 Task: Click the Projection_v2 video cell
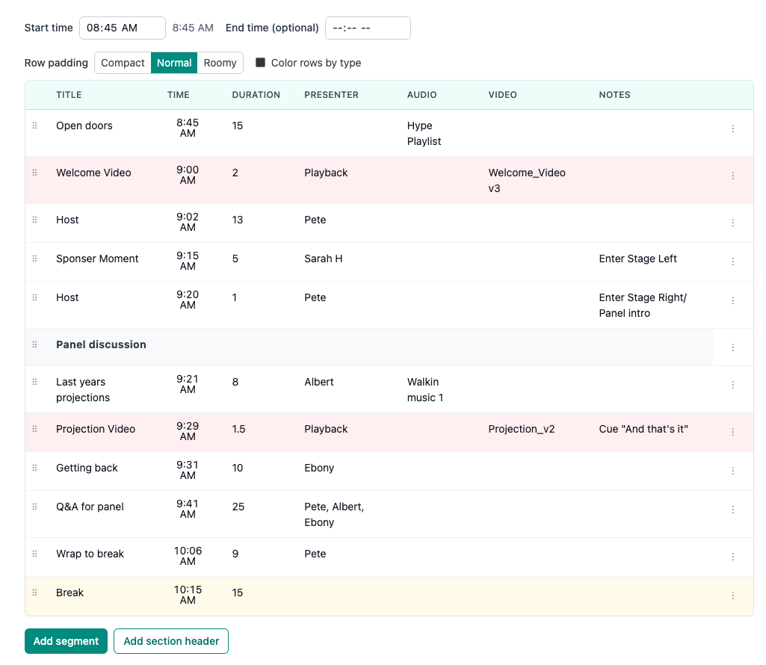pos(521,429)
